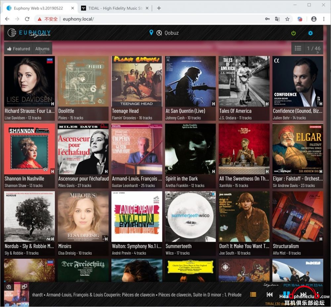
Task: Open the browser profile icon
Action: [314, 19]
